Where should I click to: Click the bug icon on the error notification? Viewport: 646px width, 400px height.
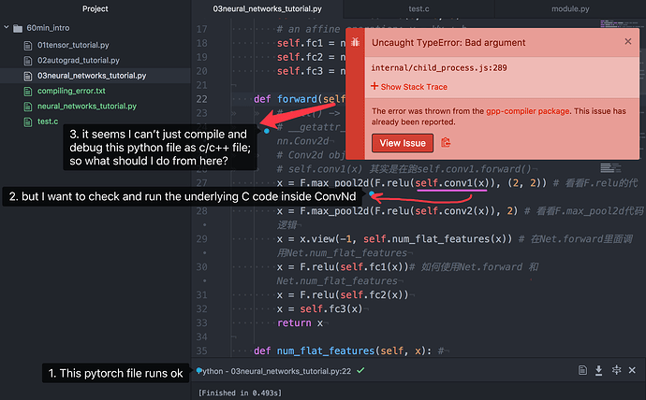(357, 43)
